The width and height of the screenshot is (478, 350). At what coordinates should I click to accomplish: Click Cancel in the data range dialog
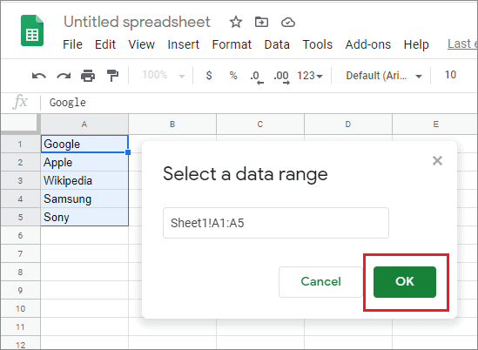pyautogui.click(x=320, y=282)
